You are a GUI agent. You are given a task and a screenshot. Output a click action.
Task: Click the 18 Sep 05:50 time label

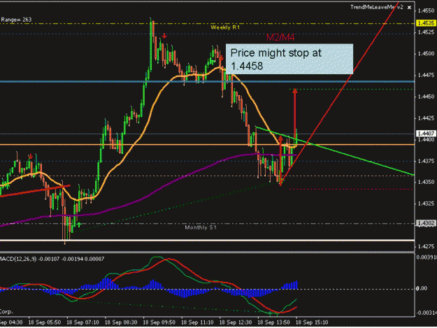[x=45, y=322]
